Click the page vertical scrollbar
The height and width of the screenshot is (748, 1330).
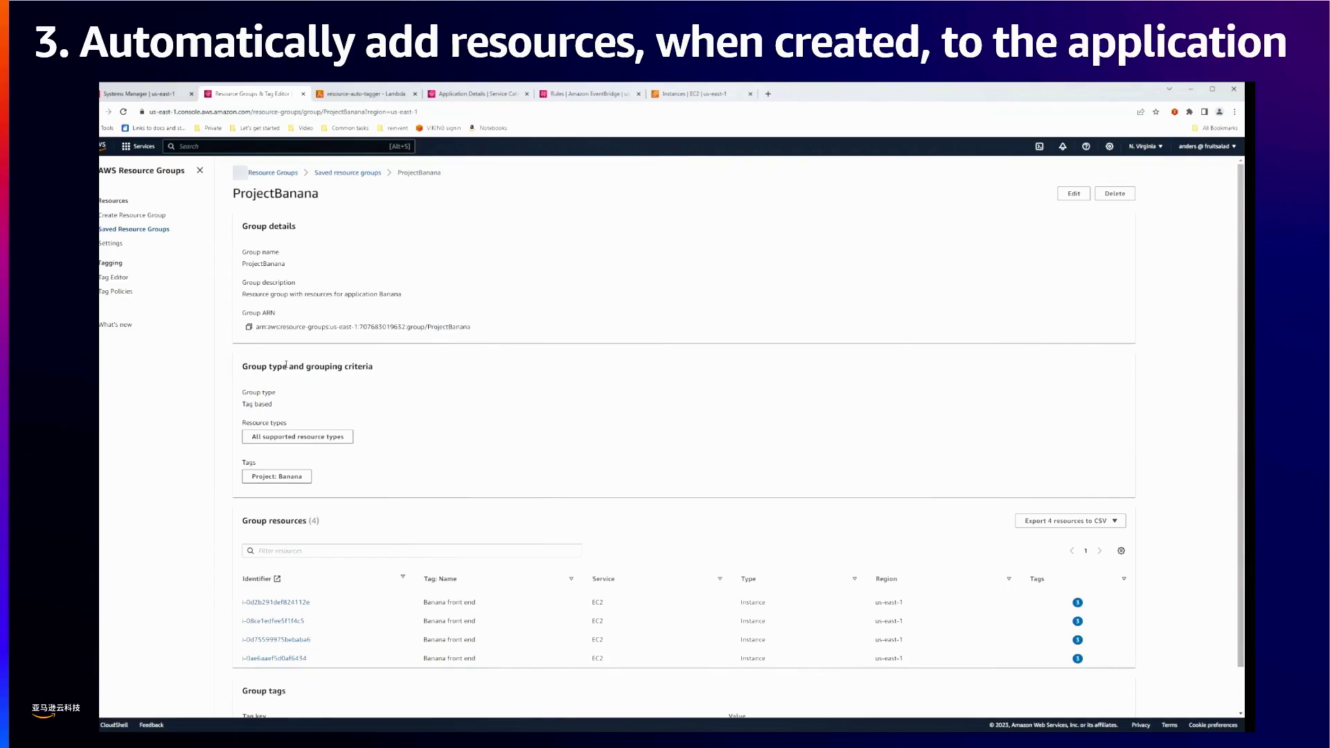tap(1241, 416)
